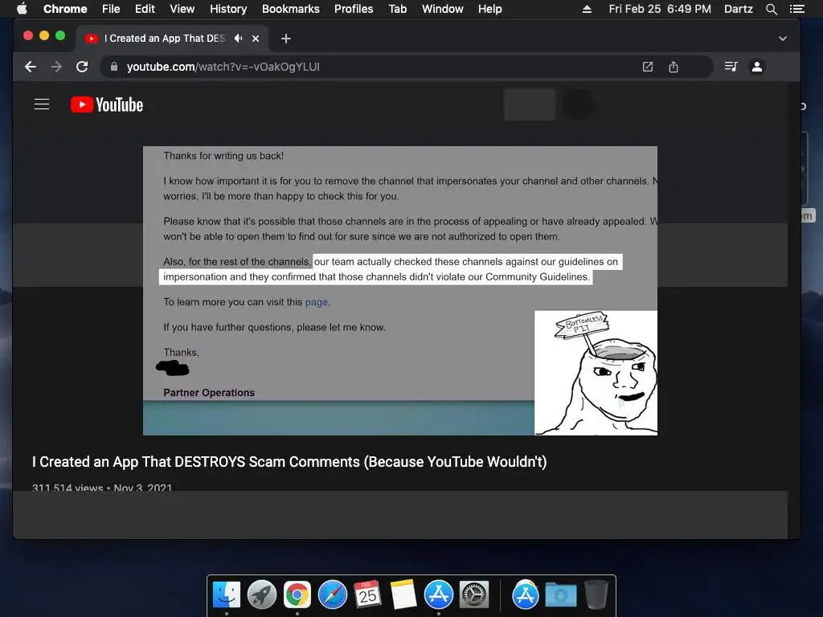The height and width of the screenshot is (617, 823).
Task: Open App Store next to Notes in dock
Action: pos(439,595)
